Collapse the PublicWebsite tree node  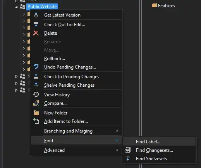click(16, 7)
